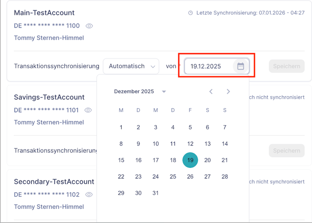Click clock icon next to Letzte Synchronisierung
This screenshot has width=312, height=223.
190,13
